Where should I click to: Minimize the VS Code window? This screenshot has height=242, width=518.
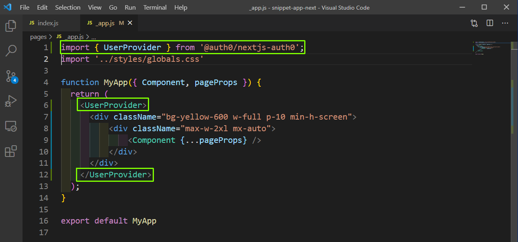[463, 7]
